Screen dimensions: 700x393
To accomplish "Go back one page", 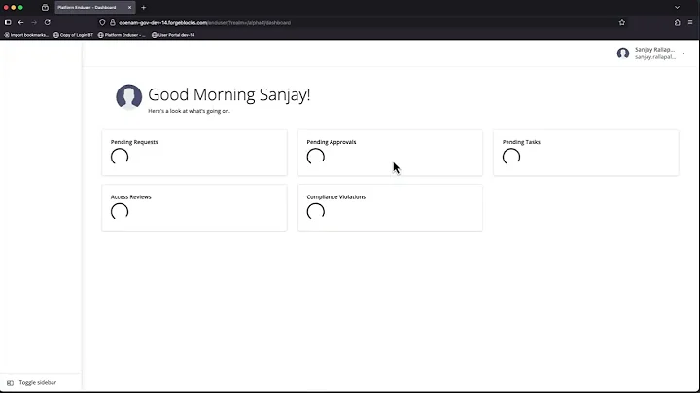I will click(21, 22).
